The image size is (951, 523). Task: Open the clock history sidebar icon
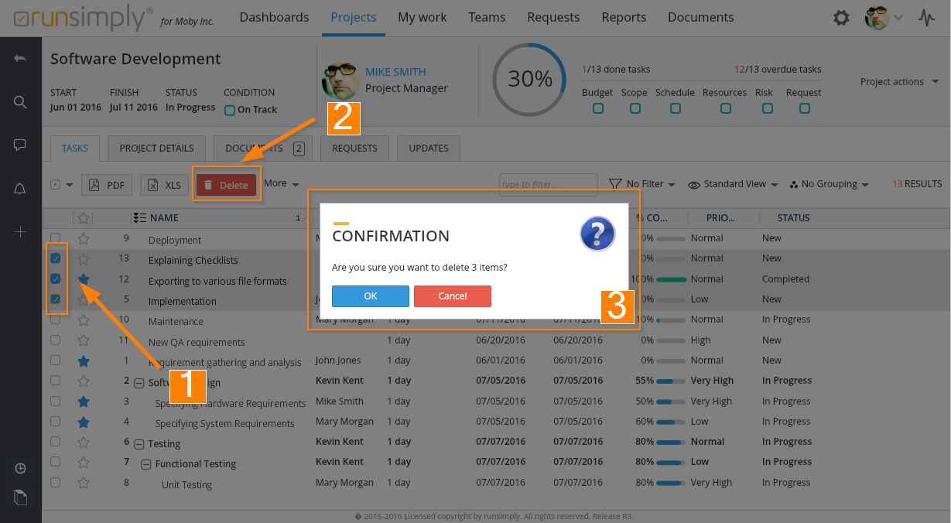tap(20, 469)
